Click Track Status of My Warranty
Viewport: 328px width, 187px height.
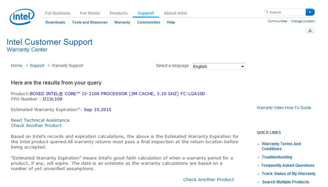coord(289,174)
